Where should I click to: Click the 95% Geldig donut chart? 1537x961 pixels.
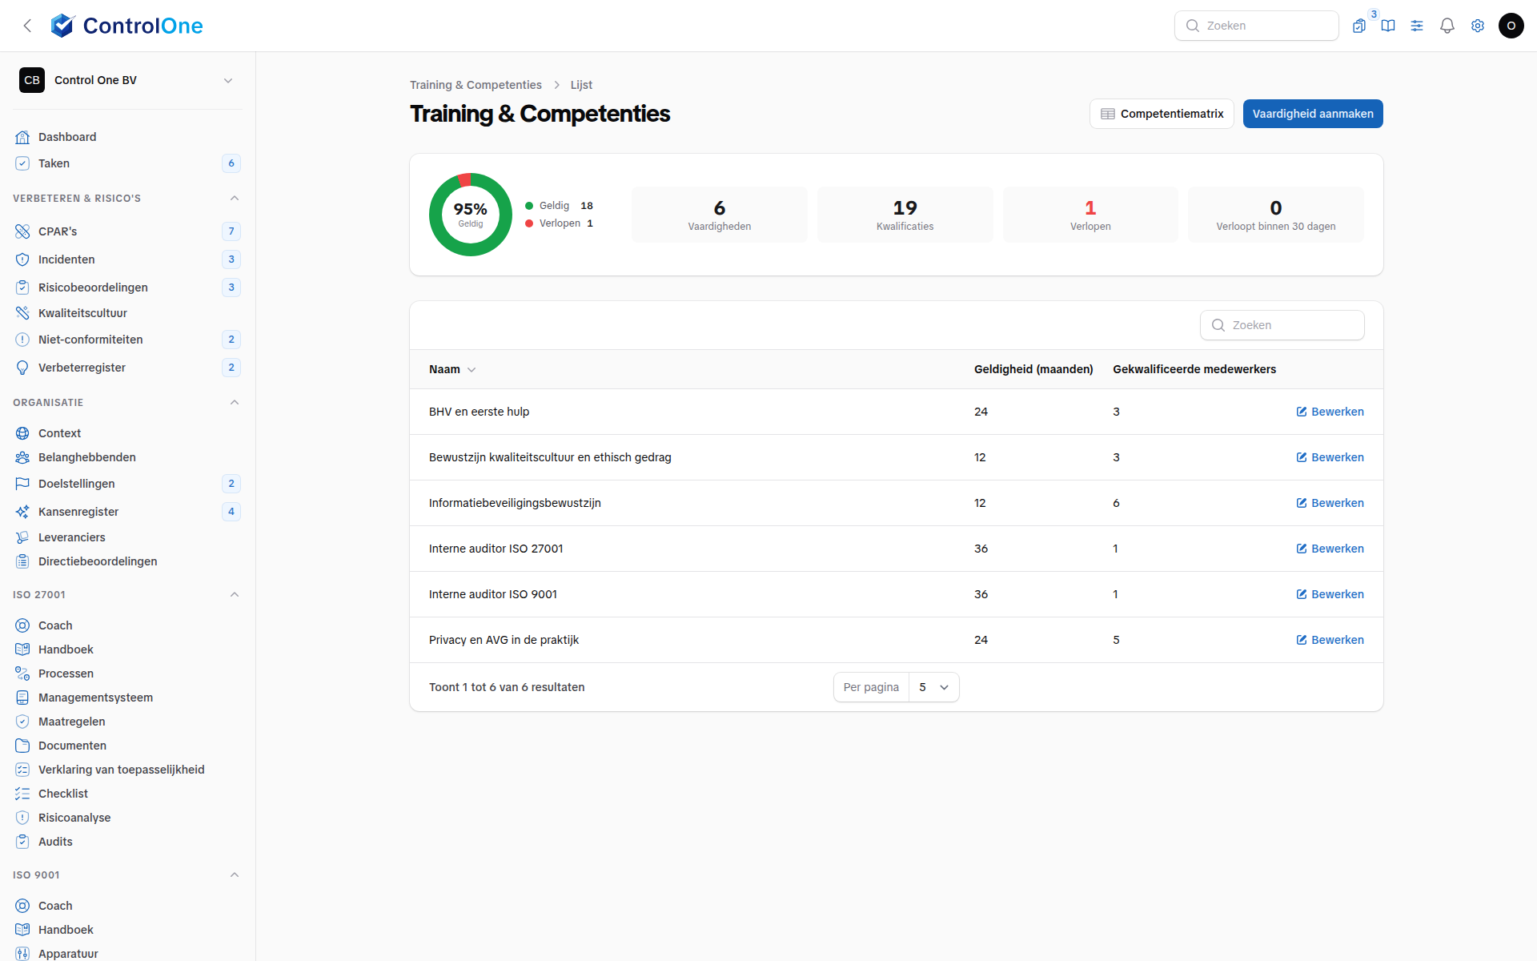coord(471,215)
